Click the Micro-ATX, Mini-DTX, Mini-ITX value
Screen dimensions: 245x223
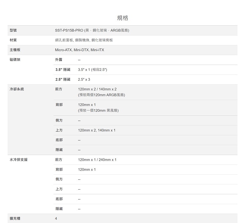tap(79, 50)
